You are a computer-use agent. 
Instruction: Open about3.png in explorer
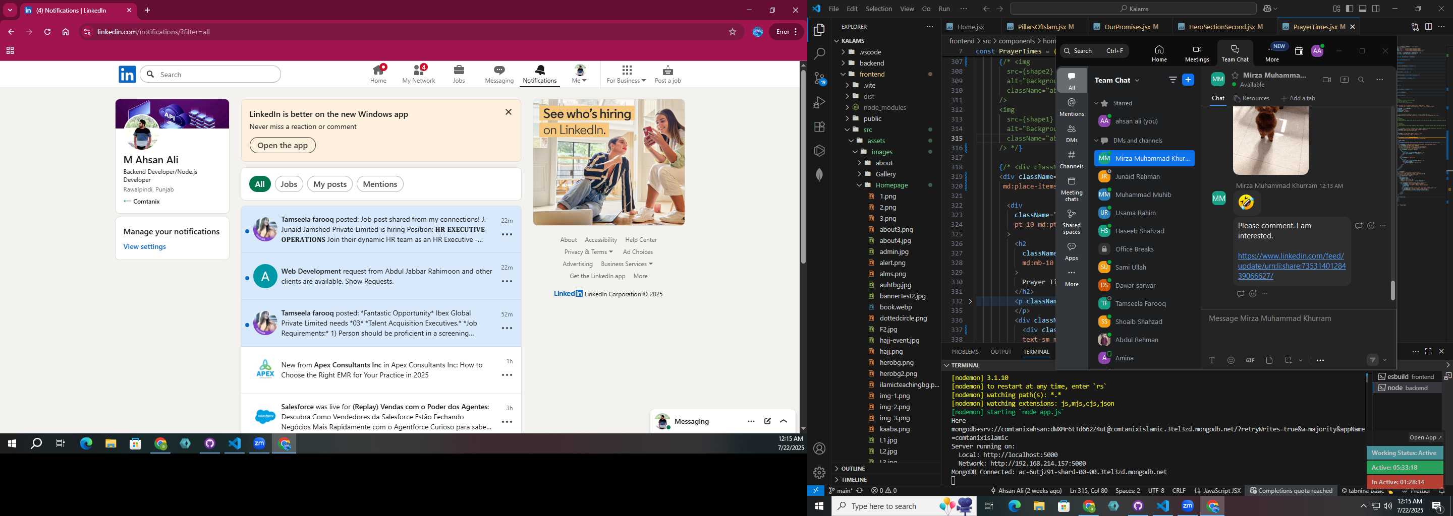click(x=896, y=229)
